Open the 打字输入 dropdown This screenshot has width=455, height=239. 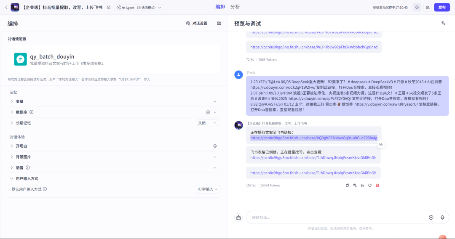pyautogui.click(x=208, y=189)
